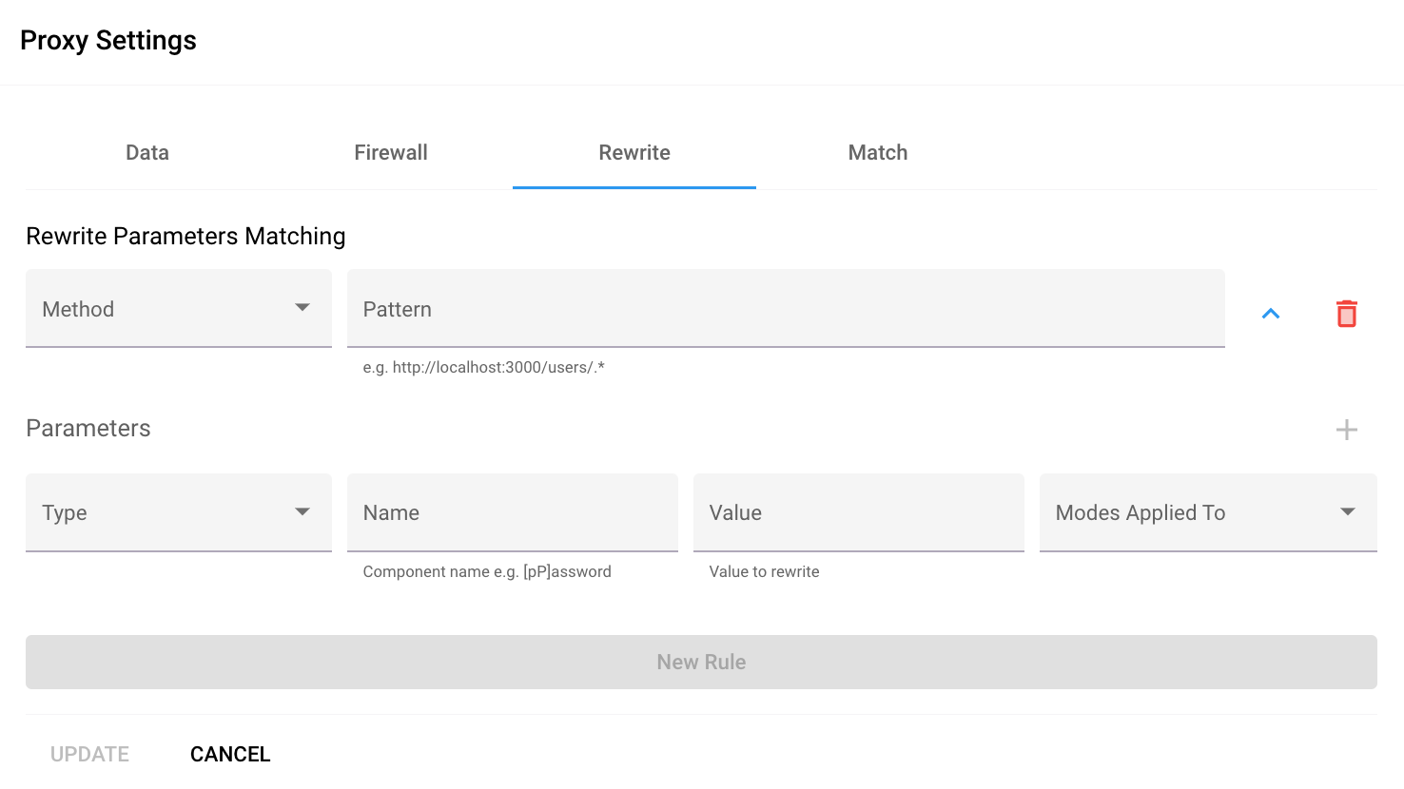Viewport: 1404px width, 789px height.
Task: Click into the Name text field
Action: coord(512,512)
